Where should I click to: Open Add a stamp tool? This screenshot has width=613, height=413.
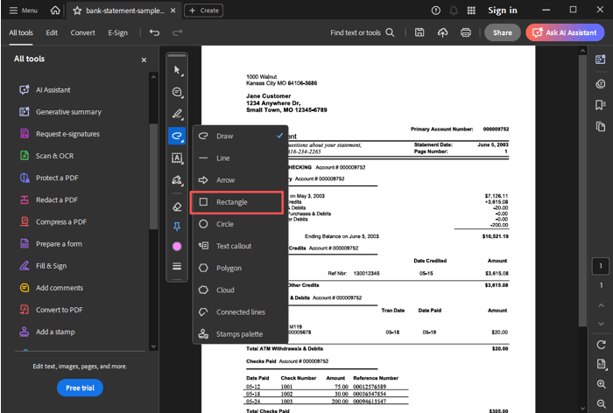(47, 332)
